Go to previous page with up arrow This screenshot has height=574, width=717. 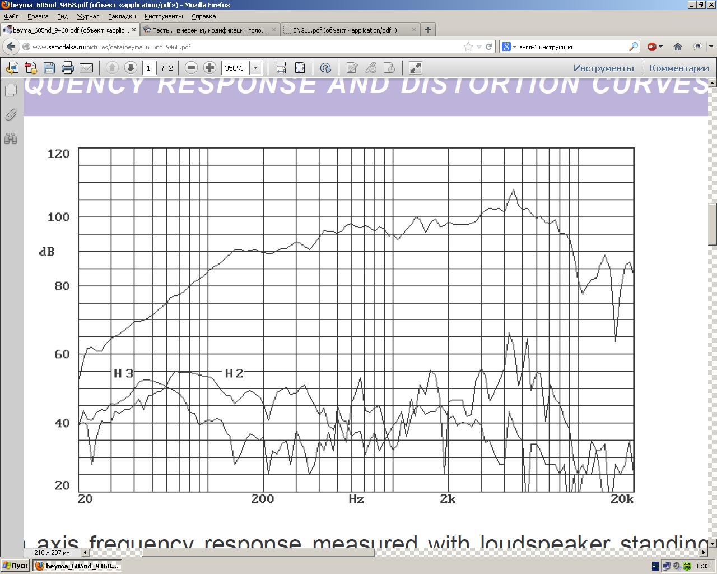click(x=112, y=68)
